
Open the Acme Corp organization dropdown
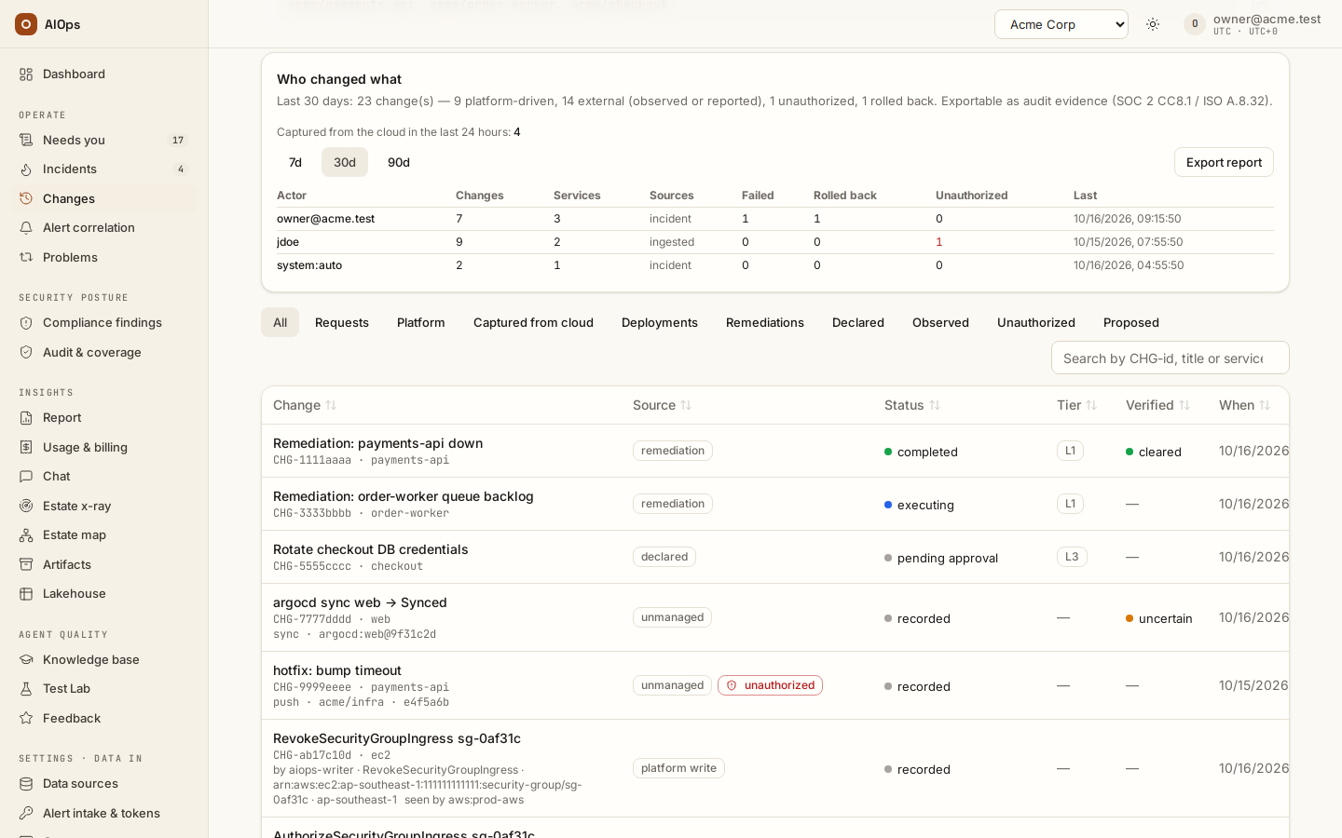pyautogui.click(x=1061, y=24)
